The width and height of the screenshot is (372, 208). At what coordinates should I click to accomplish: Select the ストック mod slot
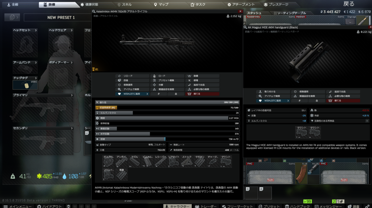tap(186, 161)
